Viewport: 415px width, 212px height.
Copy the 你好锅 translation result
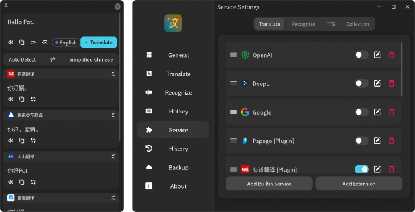click(22, 100)
